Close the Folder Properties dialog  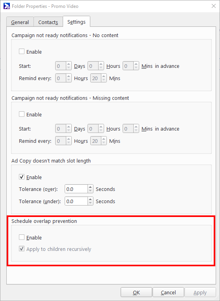click(x=214, y=6)
